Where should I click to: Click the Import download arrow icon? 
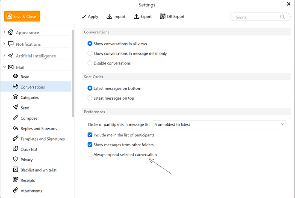[x=109, y=16]
